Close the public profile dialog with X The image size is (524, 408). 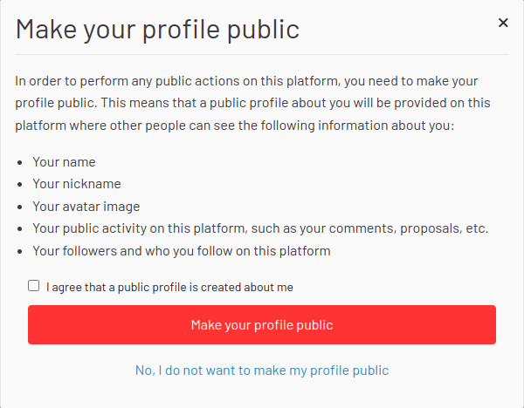pyautogui.click(x=503, y=23)
